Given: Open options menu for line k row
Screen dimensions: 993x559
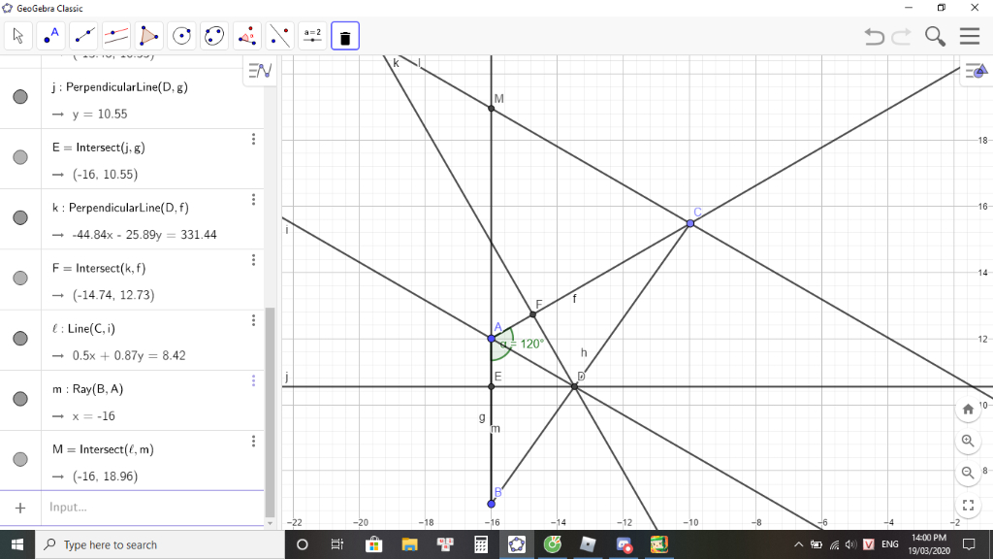Looking at the screenshot, I should click(253, 200).
